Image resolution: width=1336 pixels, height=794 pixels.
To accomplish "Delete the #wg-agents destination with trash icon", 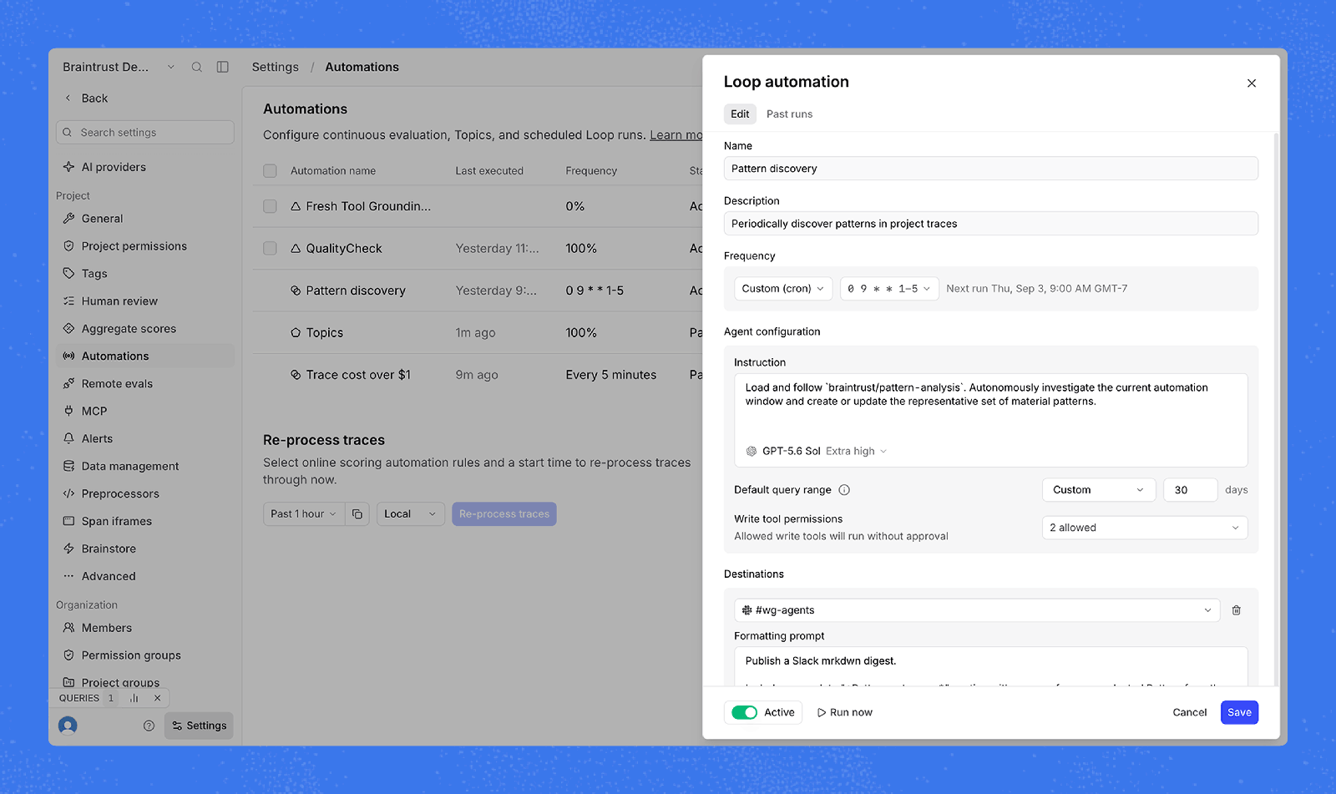I will tap(1237, 610).
